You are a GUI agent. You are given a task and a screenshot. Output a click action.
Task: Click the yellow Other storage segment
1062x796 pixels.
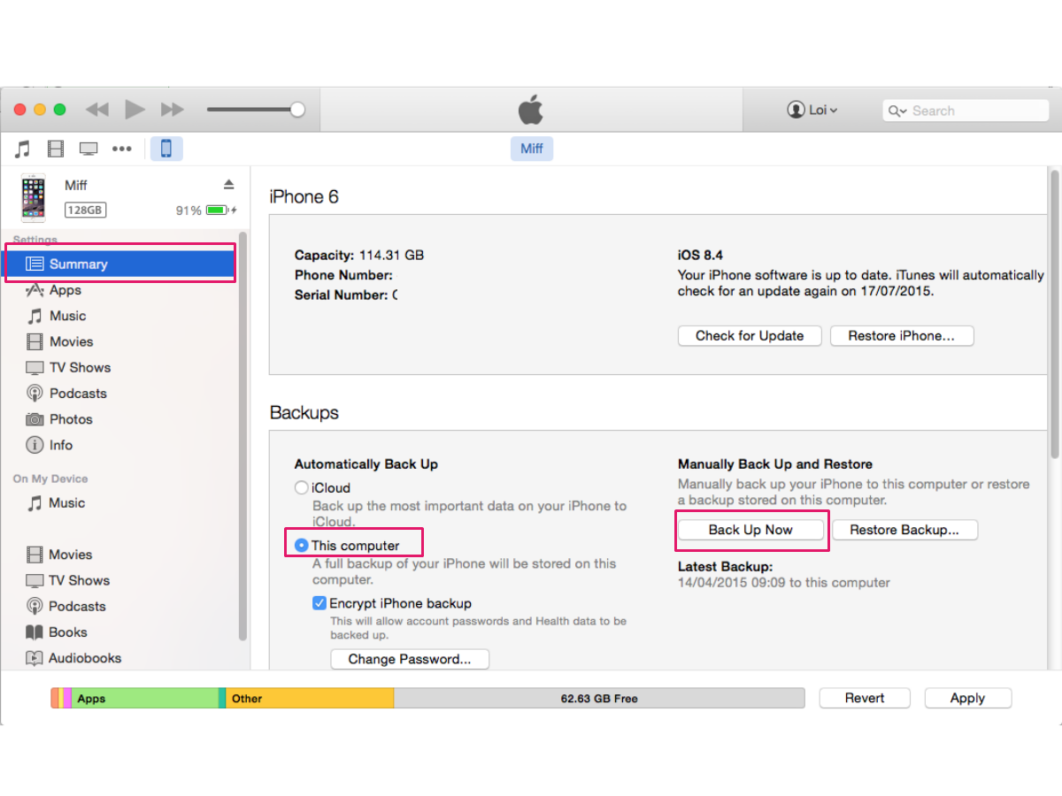click(x=310, y=698)
